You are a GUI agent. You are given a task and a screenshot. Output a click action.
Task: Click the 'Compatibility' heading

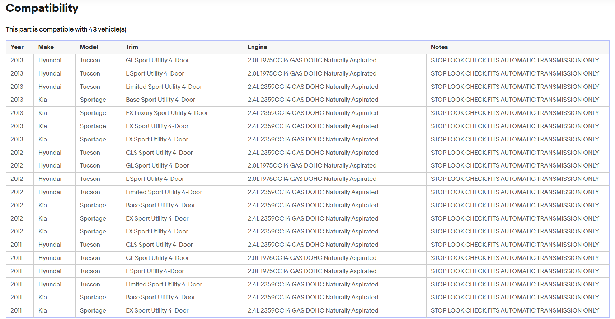click(42, 8)
